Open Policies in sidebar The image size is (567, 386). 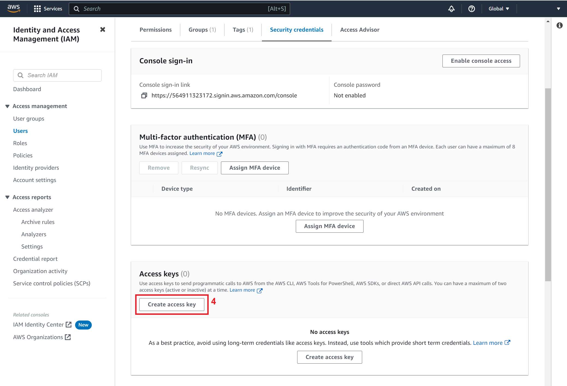(23, 155)
